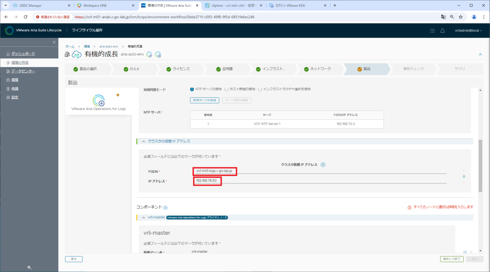This screenshot has height=272, width=490.
Task: Click the second product icon after aria-auto-env
Action: point(158,55)
